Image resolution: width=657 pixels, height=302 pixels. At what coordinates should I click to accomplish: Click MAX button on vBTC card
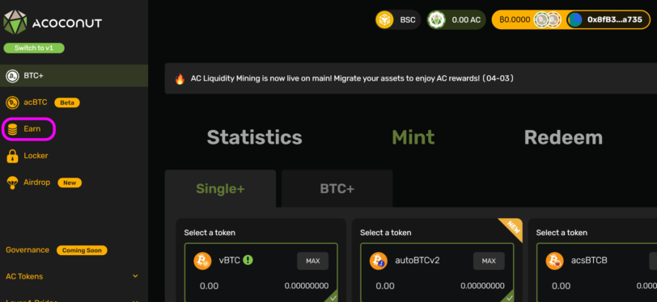tap(312, 261)
